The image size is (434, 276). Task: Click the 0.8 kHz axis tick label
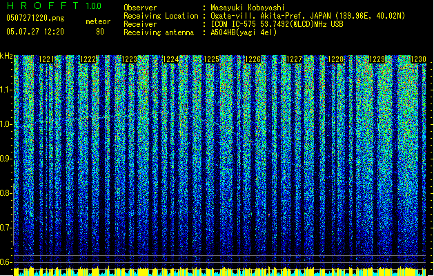click(6, 193)
